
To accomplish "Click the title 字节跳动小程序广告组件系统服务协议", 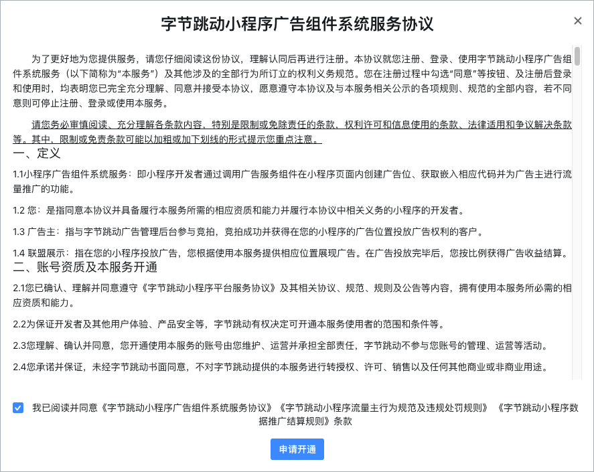I will coord(297,24).
